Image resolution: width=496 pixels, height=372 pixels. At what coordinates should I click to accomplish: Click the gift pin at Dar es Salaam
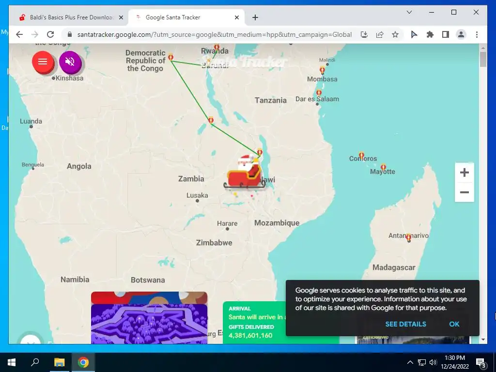(x=319, y=93)
